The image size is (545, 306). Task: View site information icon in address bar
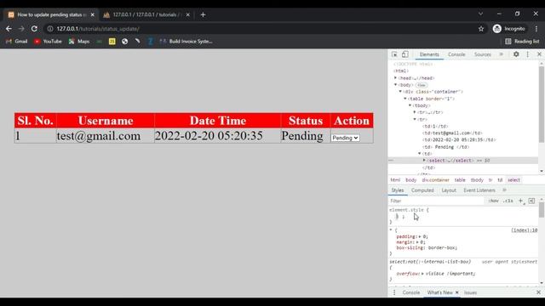click(x=50, y=29)
